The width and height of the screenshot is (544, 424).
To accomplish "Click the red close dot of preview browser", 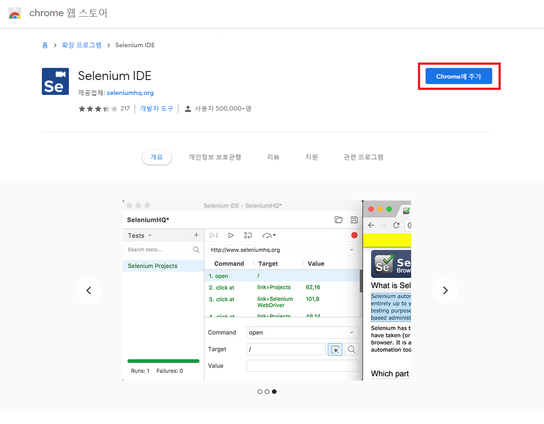I will (371, 209).
